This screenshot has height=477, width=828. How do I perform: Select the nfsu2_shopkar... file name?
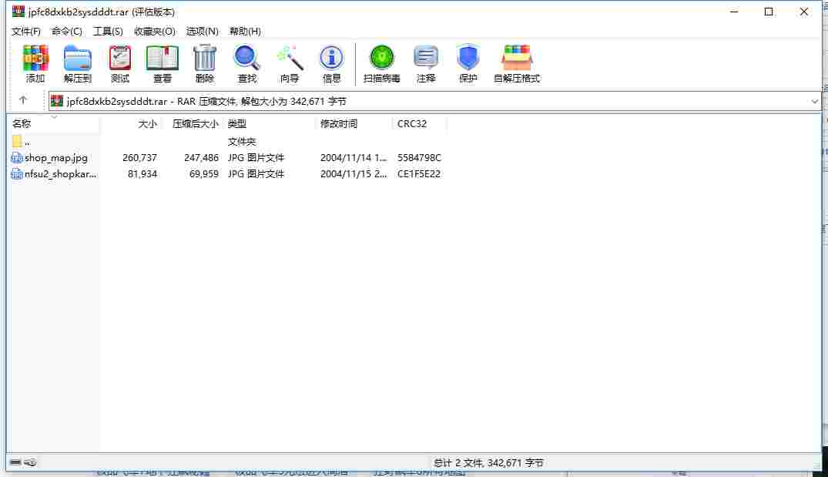click(x=61, y=174)
